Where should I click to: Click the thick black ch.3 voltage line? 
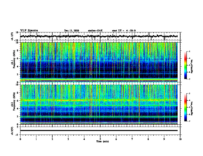click(99, 131)
